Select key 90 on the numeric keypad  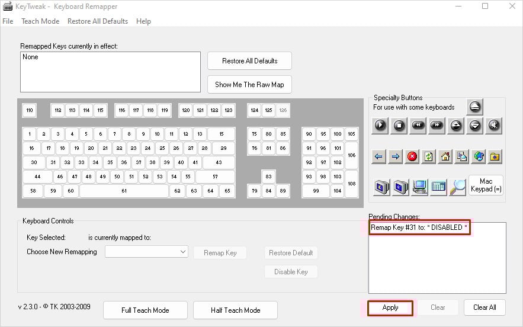click(309, 134)
